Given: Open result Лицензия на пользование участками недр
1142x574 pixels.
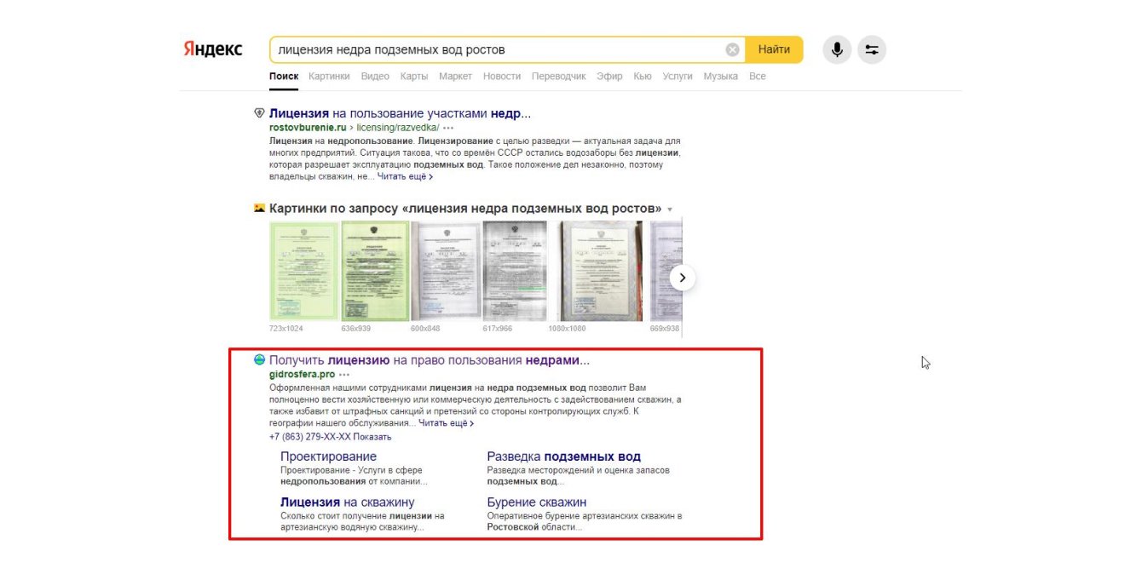Looking at the screenshot, I should (400, 112).
